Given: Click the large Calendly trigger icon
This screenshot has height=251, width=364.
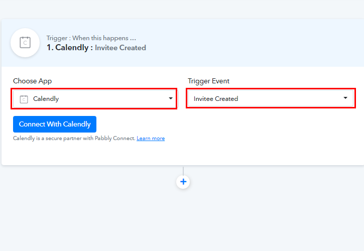Looking at the screenshot, I should coord(25,43).
